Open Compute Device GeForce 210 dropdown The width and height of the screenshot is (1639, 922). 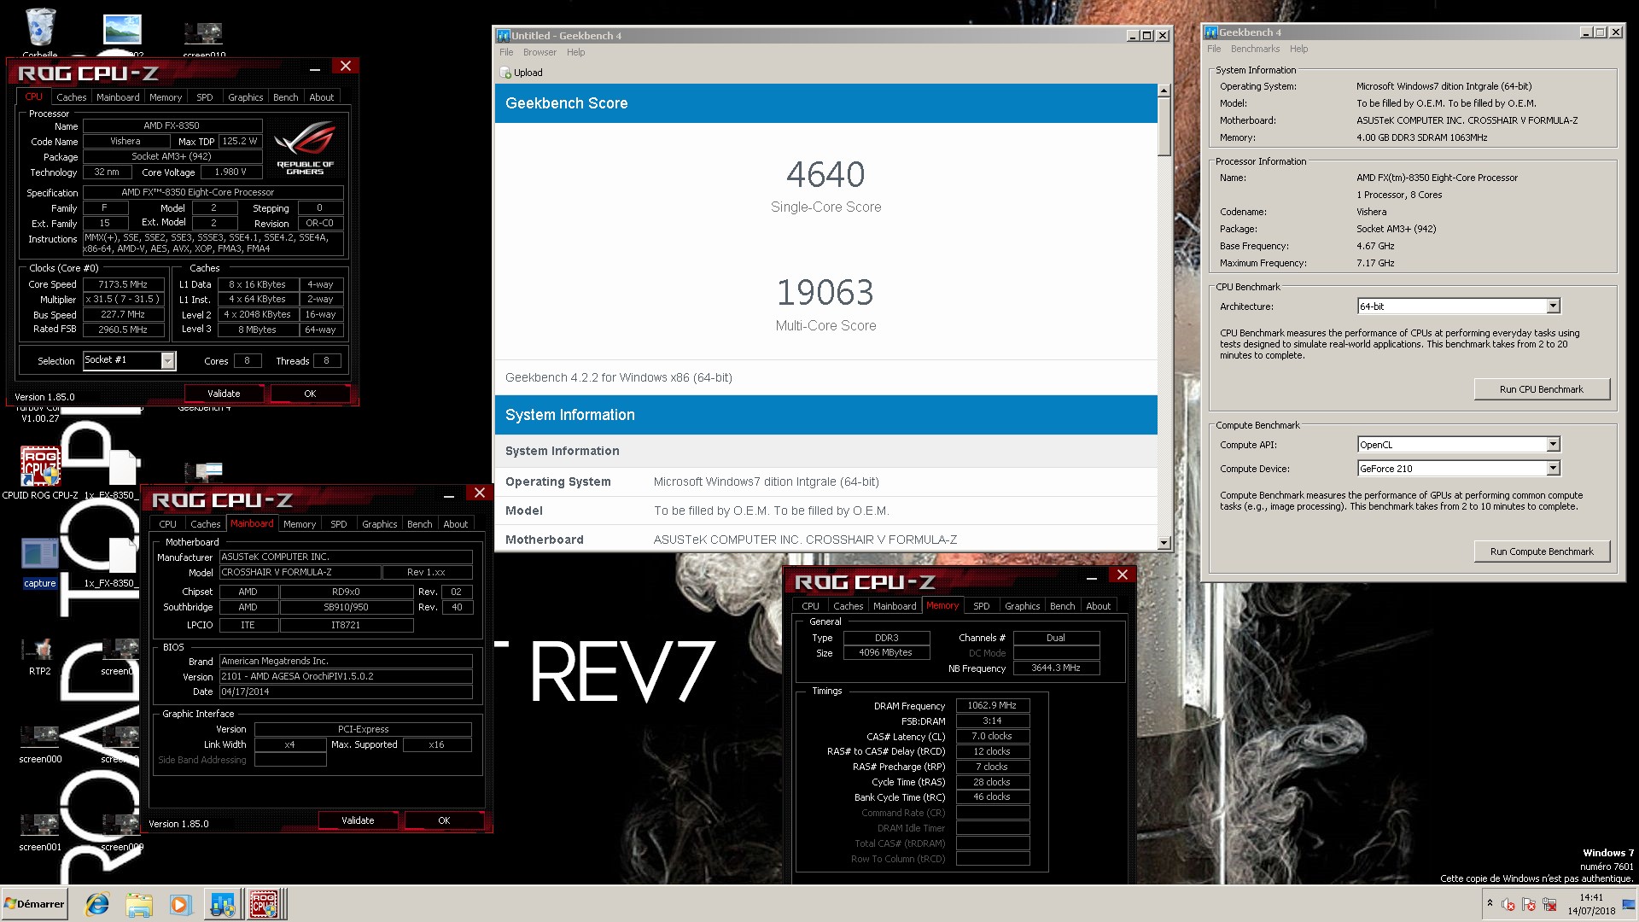(x=1459, y=468)
